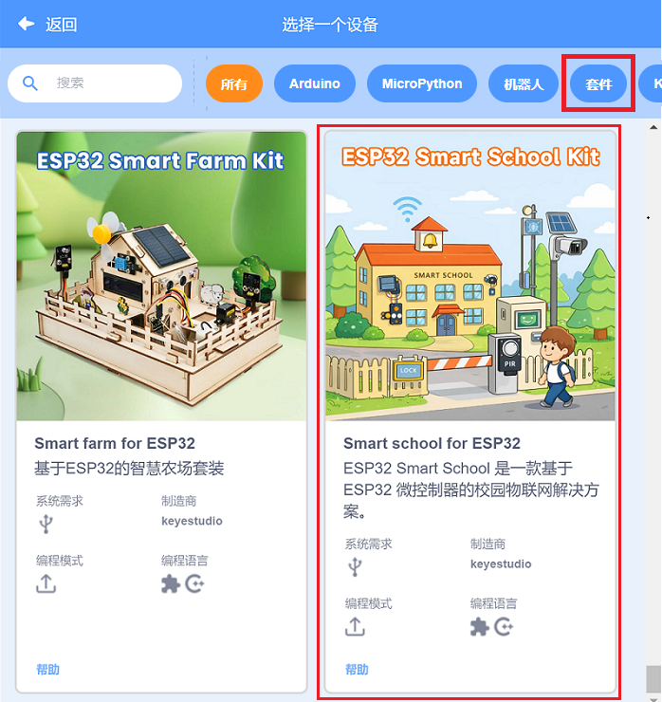Click keyestudio manufacturer on Smart school card
This screenshot has width=662, height=702.
tap(501, 564)
